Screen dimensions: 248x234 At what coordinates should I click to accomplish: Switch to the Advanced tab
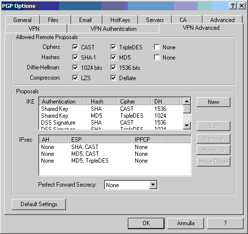coord(222,20)
